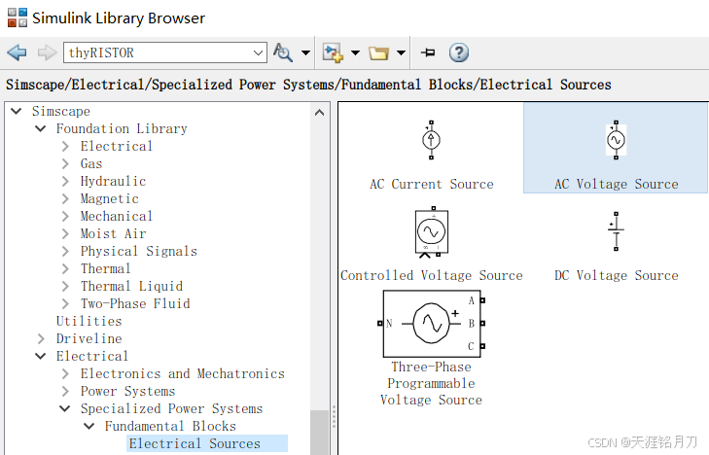Select Magnetic in the library tree

coord(110,198)
